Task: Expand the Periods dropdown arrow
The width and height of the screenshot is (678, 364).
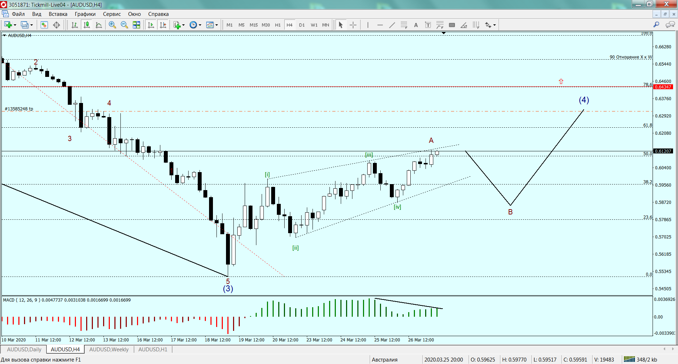Action: pyautogui.click(x=200, y=25)
